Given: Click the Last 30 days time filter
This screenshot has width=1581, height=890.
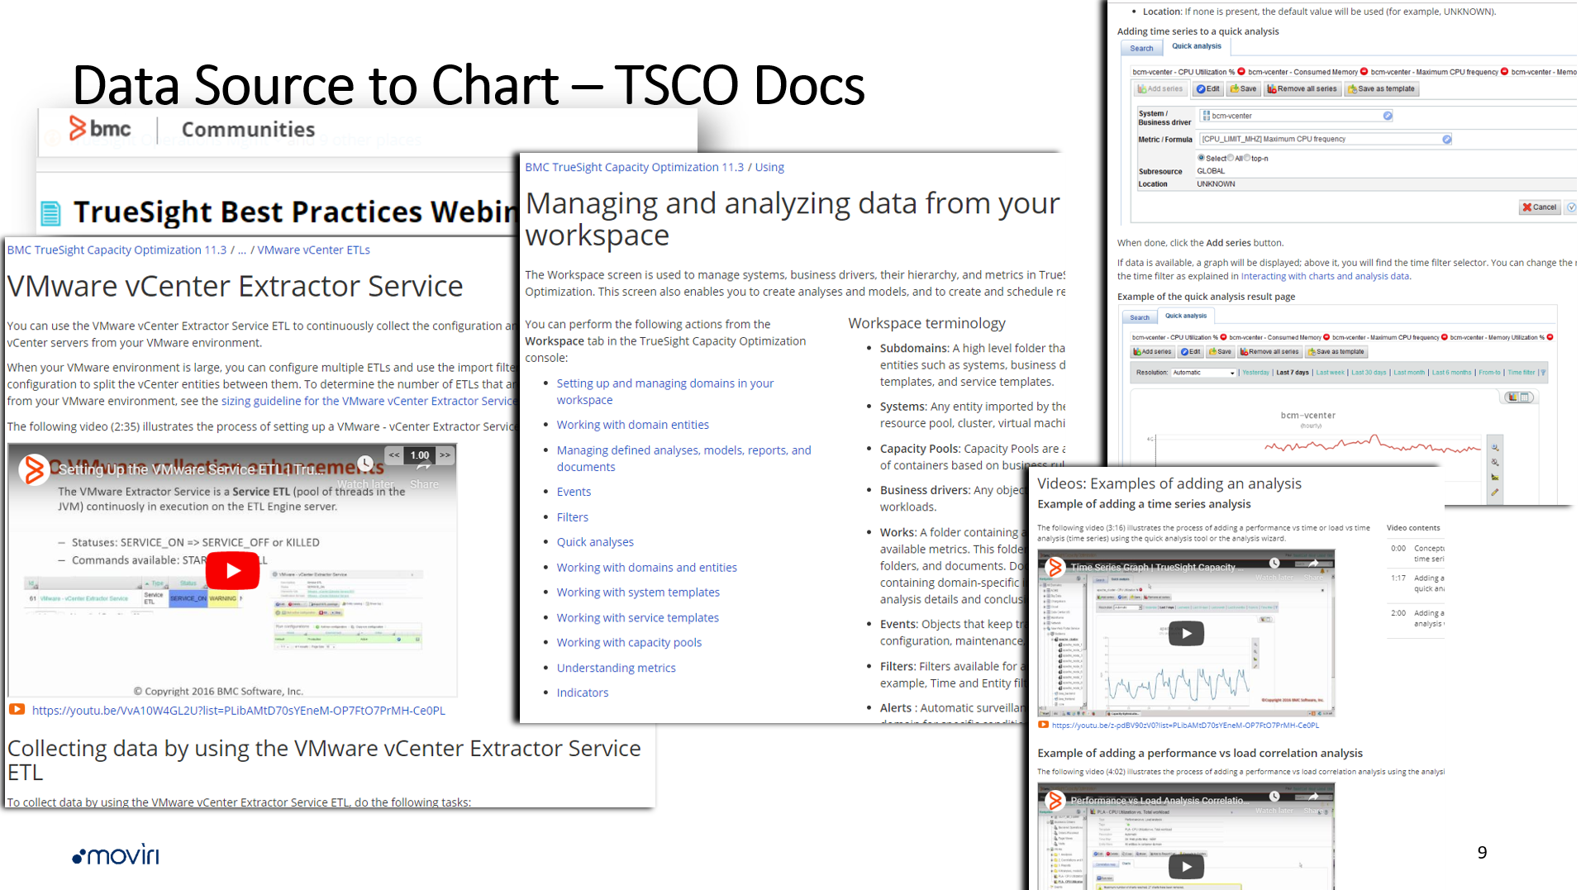Looking at the screenshot, I should tap(1368, 373).
